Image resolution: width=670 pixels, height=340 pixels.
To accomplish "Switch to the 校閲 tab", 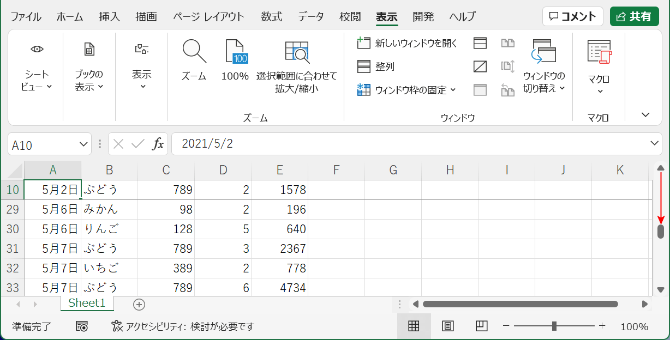I will pyautogui.click(x=350, y=16).
